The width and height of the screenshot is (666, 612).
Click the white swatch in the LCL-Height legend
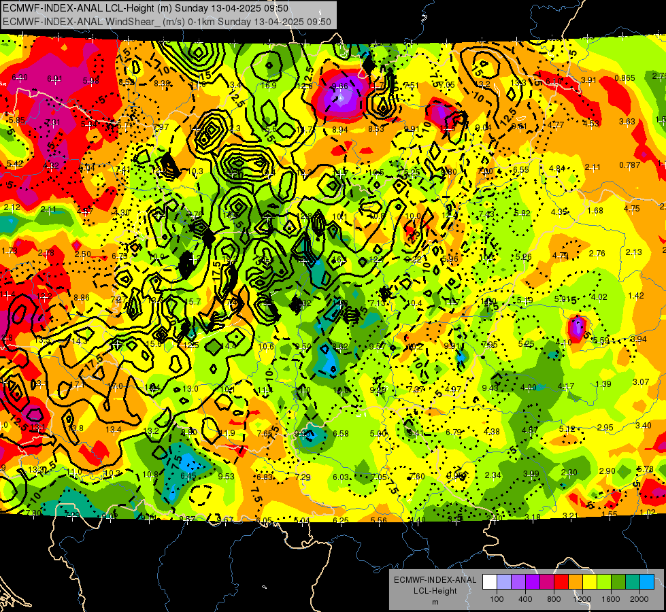point(490,582)
